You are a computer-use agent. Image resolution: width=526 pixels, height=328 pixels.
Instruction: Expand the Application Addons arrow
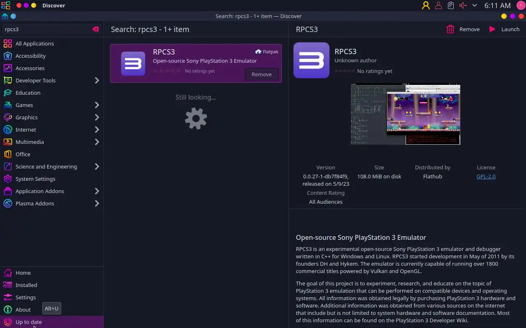(97, 191)
